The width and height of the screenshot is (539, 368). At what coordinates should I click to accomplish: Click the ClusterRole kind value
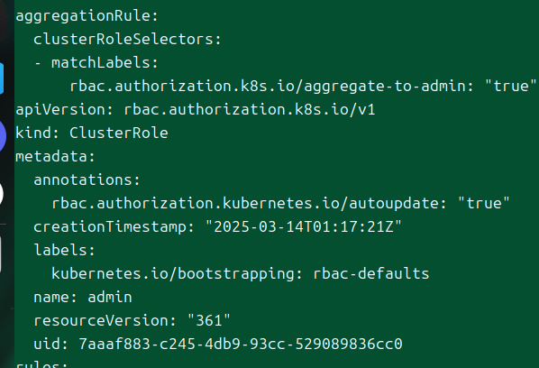coord(119,133)
